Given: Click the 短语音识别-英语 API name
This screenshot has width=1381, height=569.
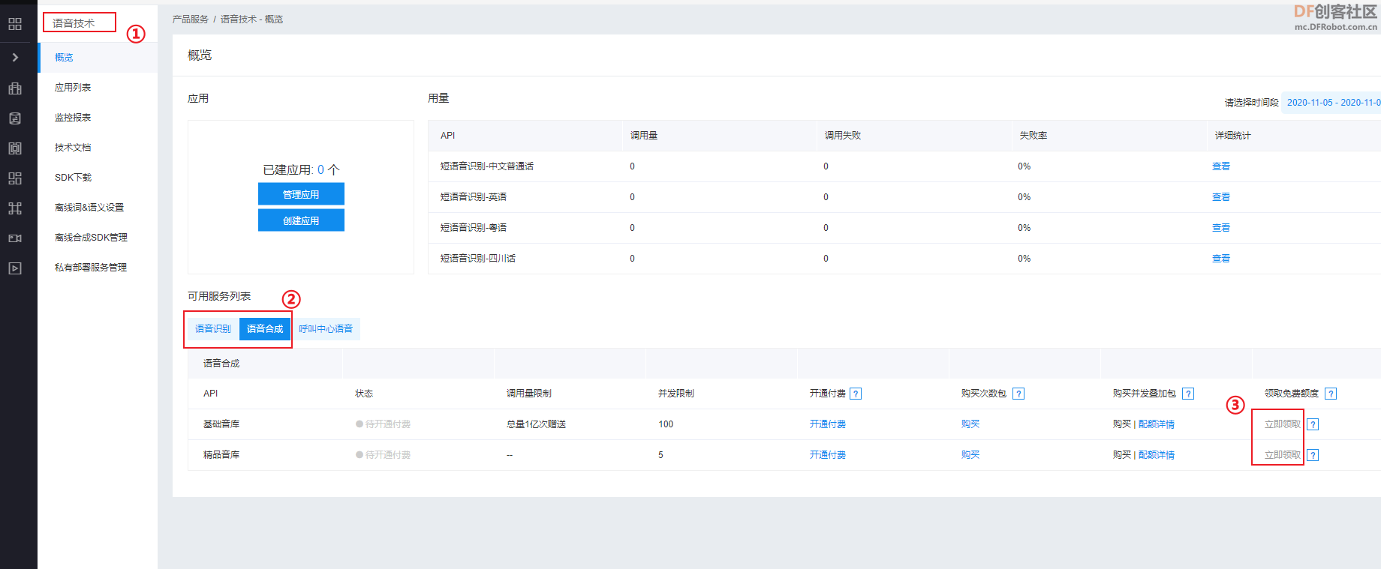Looking at the screenshot, I should [x=474, y=197].
